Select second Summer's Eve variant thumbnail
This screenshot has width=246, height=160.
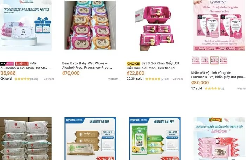(205, 60)
